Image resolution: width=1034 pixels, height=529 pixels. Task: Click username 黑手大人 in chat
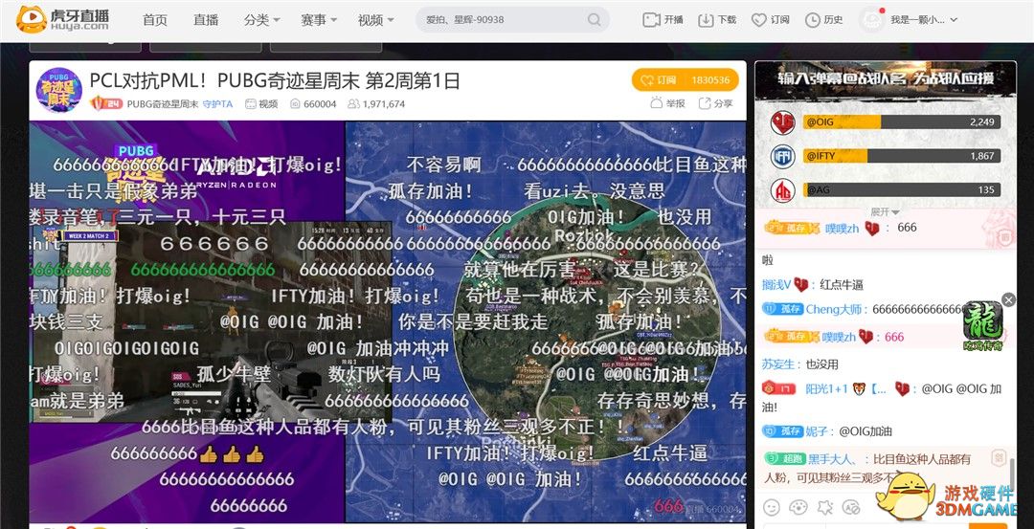(834, 459)
